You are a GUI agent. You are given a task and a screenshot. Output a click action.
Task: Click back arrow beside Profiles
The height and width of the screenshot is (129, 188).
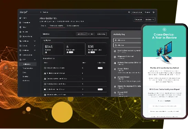coord(41,12)
